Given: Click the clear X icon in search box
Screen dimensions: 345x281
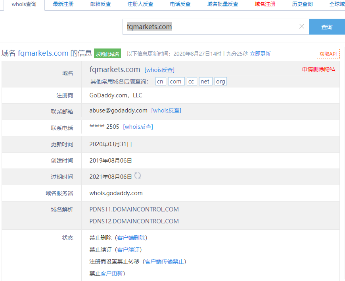Looking at the screenshot, I should pos(302,27).
